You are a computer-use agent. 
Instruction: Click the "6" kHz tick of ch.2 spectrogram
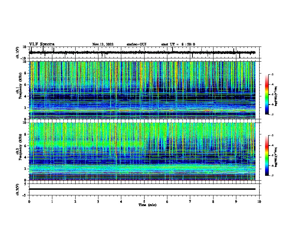(26, 146)
